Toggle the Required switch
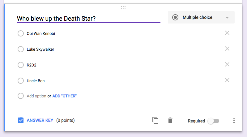Screen dimensions: 247x137 point(213,121)
